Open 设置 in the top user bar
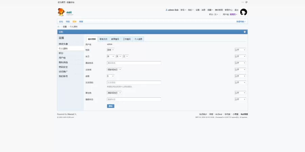305x152 pixels. (x=198, y=10)
